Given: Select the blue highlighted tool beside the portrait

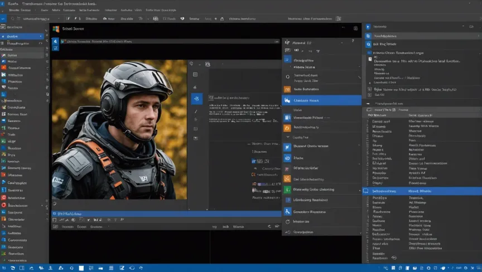Looking at the screenshot, I should [x=196, y=99].
